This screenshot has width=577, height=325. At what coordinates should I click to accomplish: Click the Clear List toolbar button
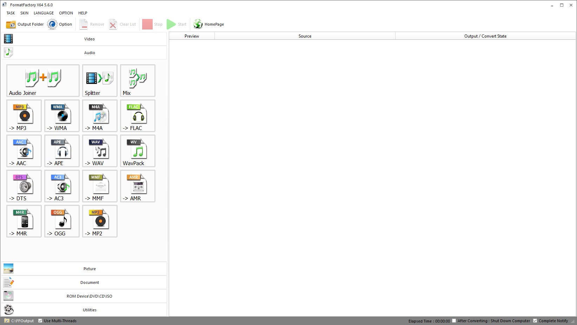pos(122,24)
